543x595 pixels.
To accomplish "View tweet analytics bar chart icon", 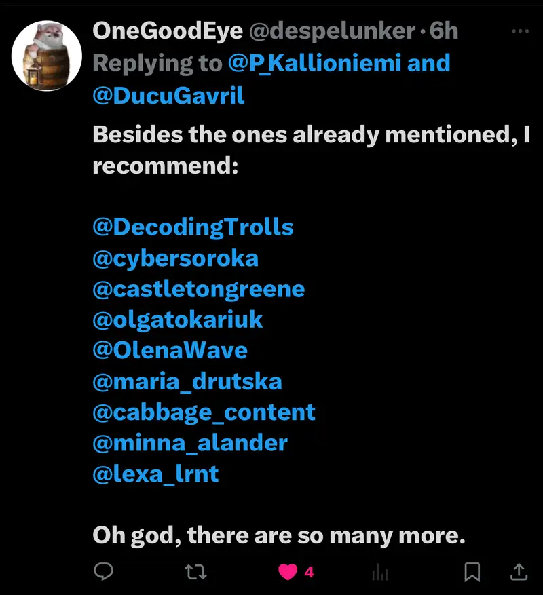I will coord(379,572).
